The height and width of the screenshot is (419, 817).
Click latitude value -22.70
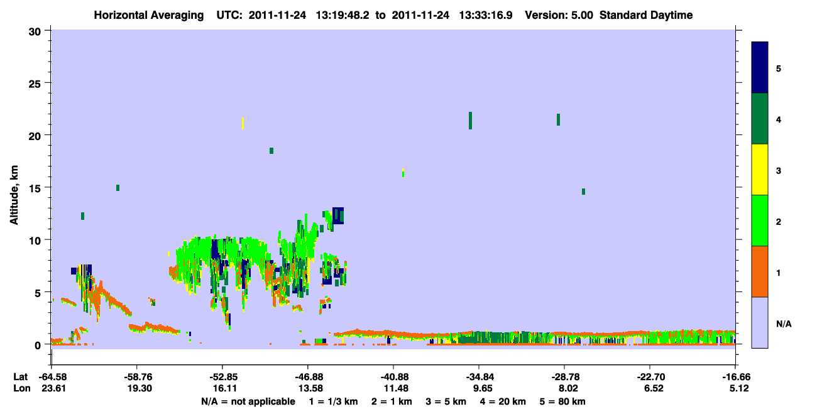[x=650, y=377]
